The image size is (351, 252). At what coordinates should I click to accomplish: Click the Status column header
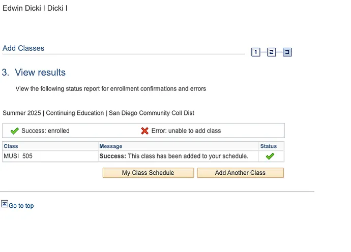[x=269, y=146]
